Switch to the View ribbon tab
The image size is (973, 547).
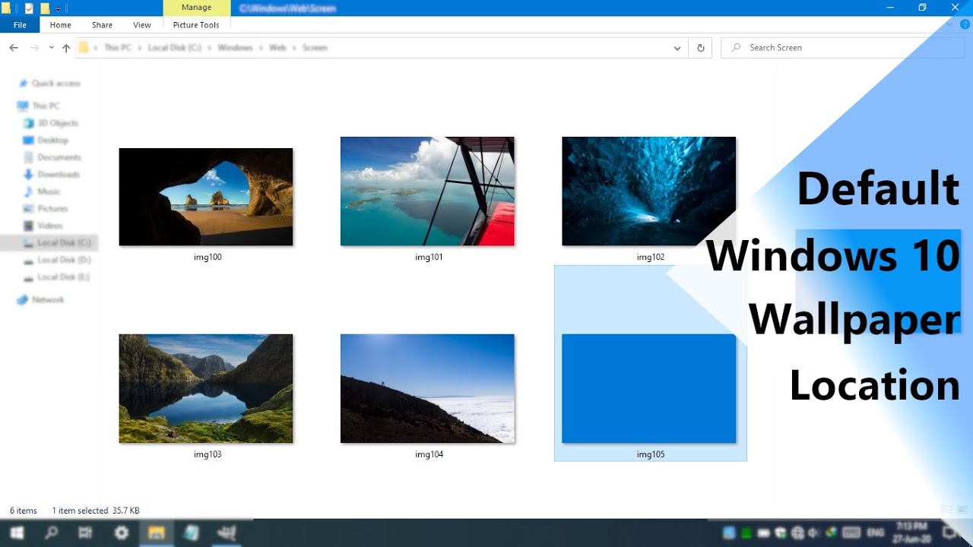142,25
